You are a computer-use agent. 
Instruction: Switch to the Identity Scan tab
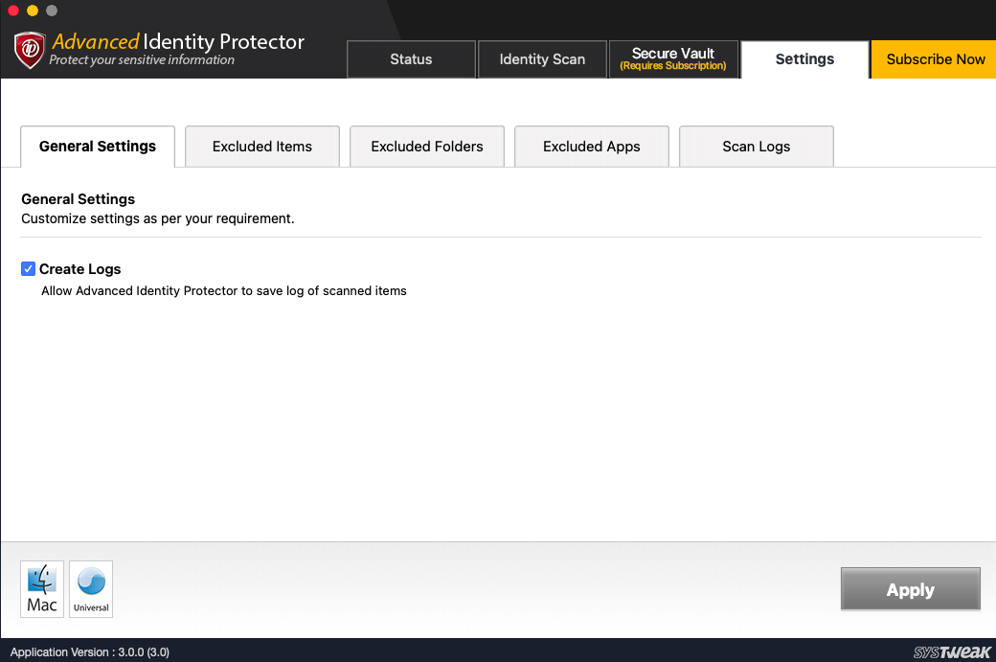point(542,59)
